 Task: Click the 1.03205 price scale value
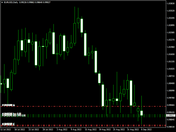click(171, 18)
